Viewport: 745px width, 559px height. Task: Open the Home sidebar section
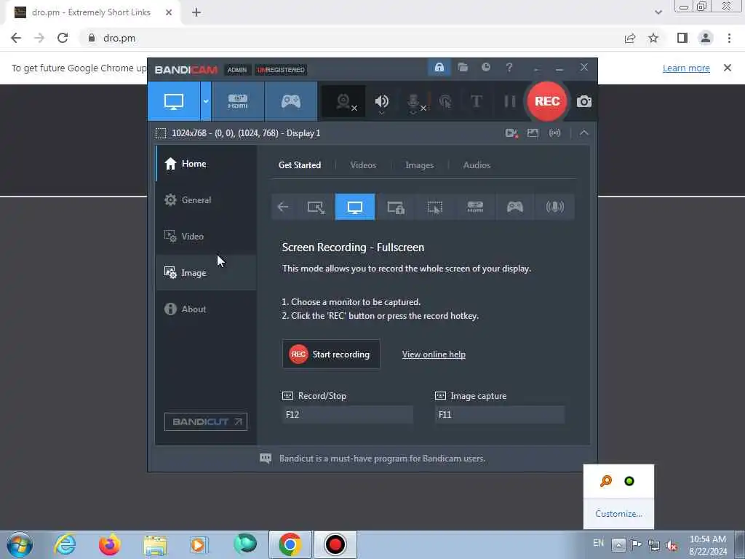tap(206, 164)
